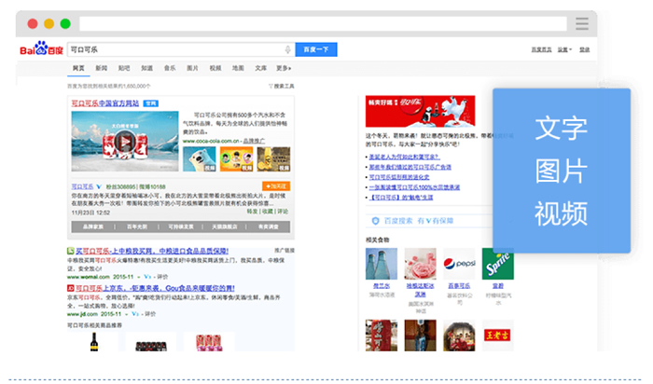Click the V3 badge next to www.womai.com
653x384 pixels.
pos(147,277)
